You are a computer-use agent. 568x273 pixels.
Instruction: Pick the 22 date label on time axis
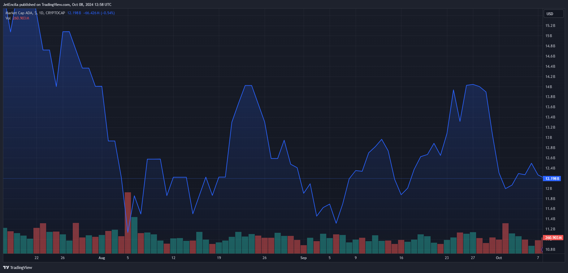coord(37,258)
